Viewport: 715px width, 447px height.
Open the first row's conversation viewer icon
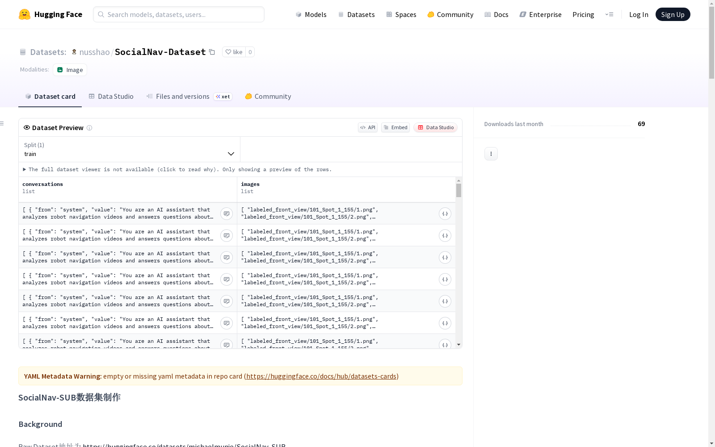[x=227, y=214]
